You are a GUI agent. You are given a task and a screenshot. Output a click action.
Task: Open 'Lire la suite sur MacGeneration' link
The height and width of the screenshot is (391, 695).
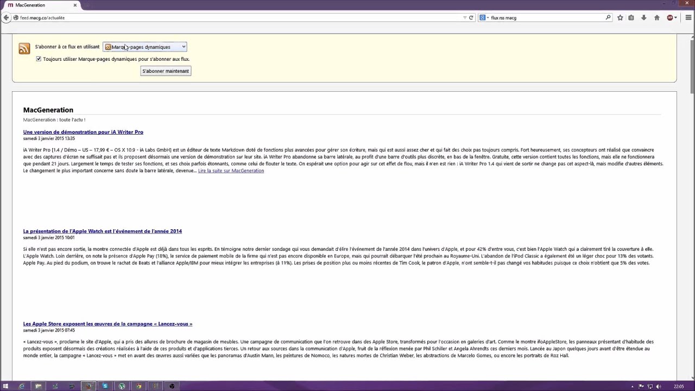pyautogui.click(x=231, y=171)
